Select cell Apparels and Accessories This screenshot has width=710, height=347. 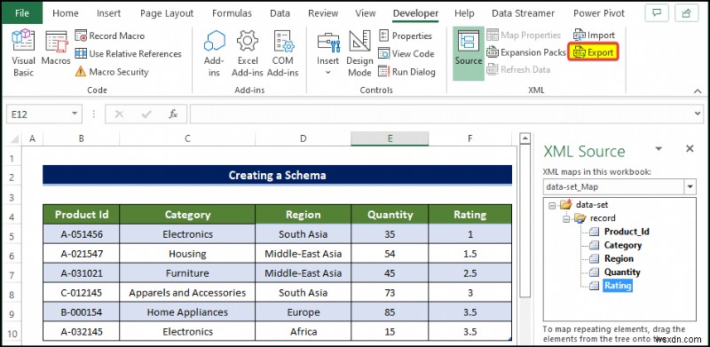point(187,293)
